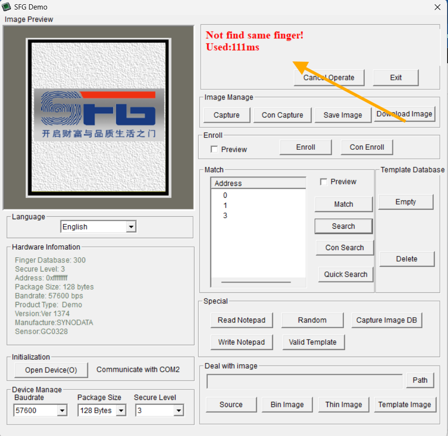The width and height of the screenshot is (448, 436).
Task: Click 'Address: 0xffffffff' info line
Action: (41, 278)
